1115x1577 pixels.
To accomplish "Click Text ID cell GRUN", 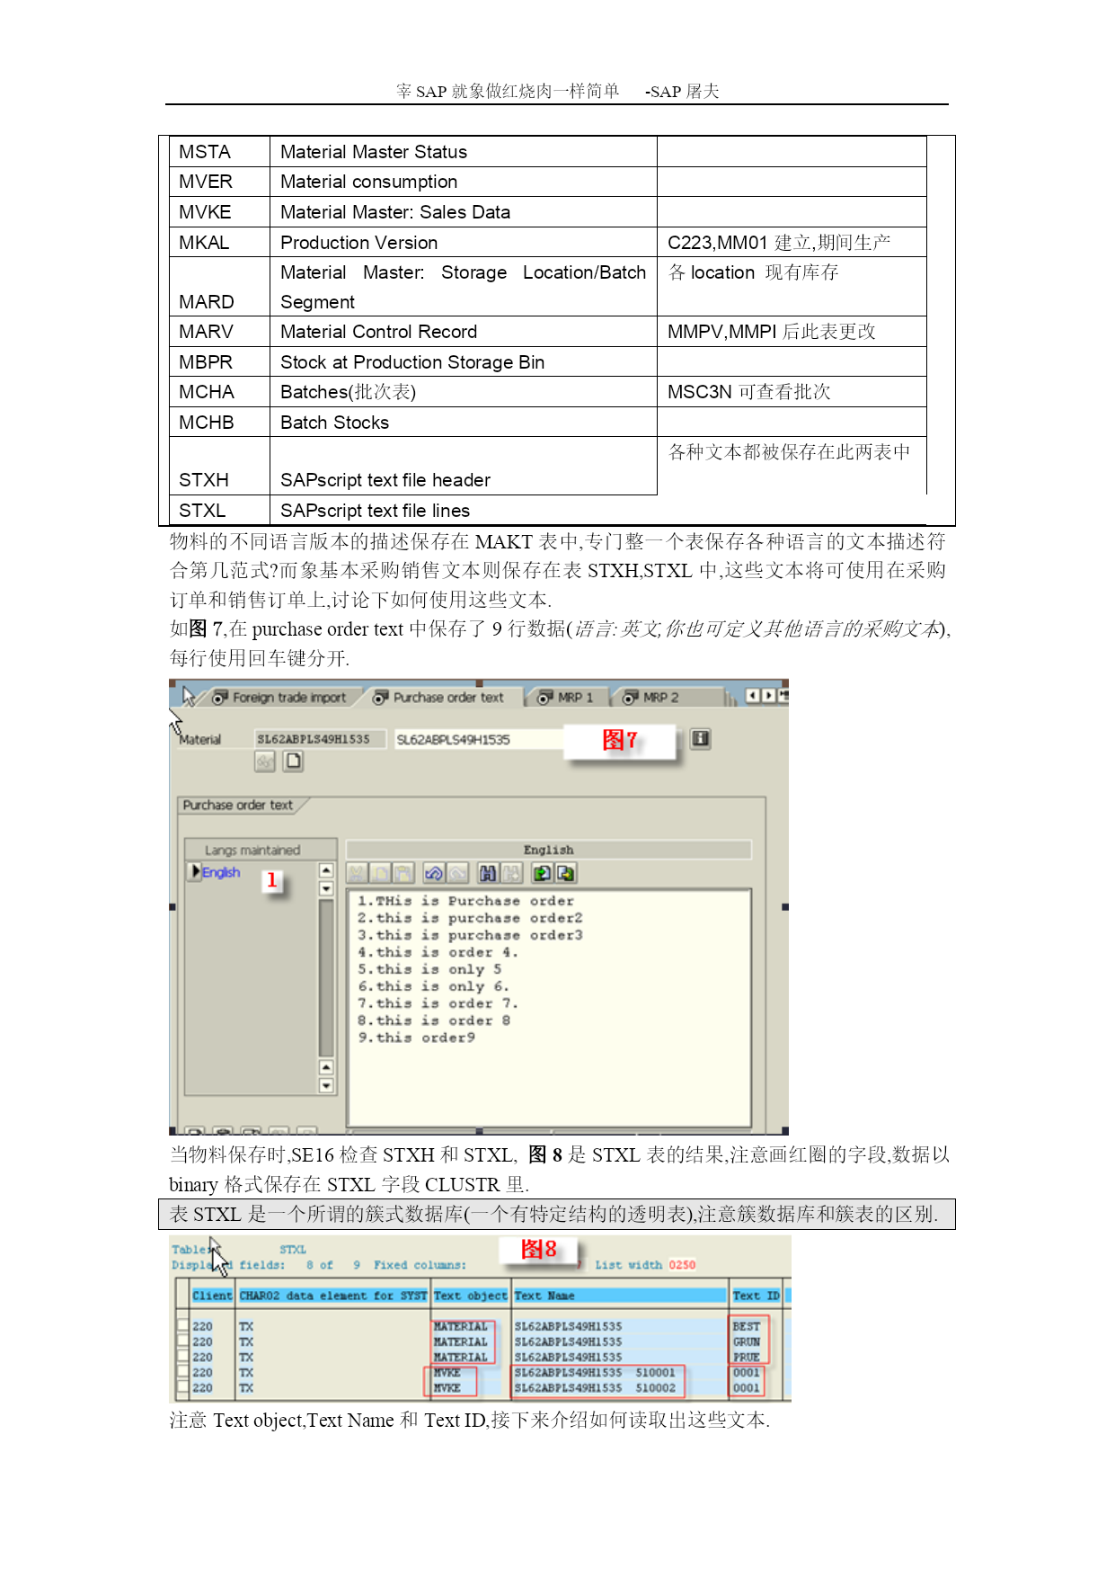I will tap(746, 1341).
